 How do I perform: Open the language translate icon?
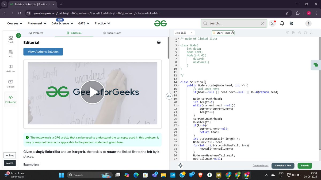pyautogui.click(x=292, y=23)
